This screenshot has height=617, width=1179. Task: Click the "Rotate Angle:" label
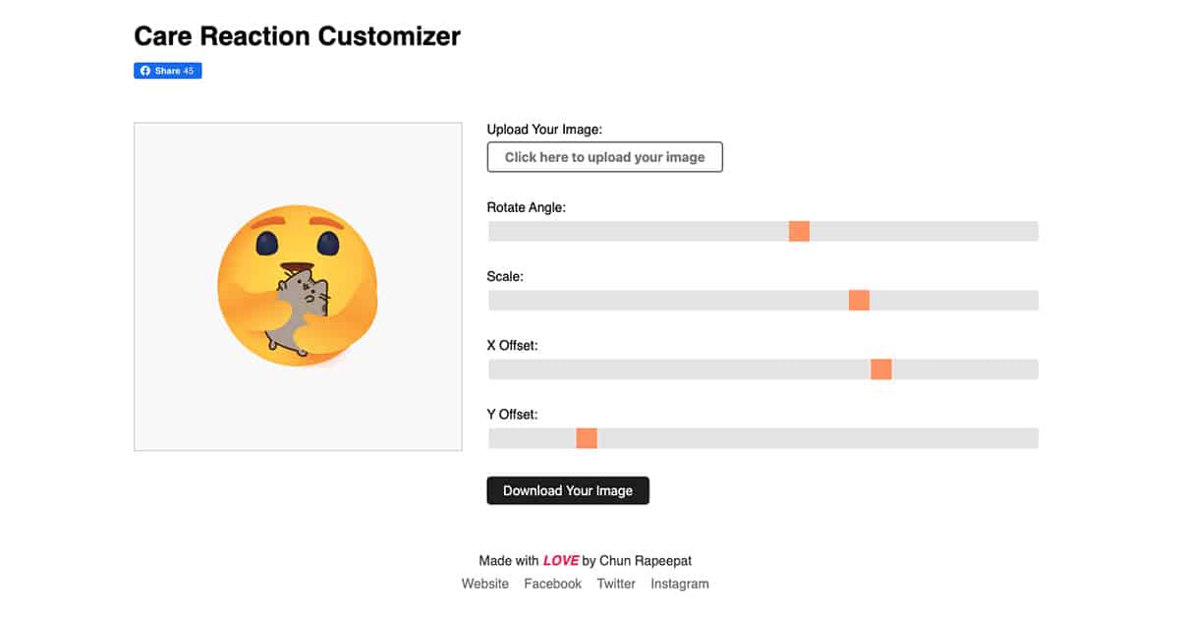(x=527, y=207)
